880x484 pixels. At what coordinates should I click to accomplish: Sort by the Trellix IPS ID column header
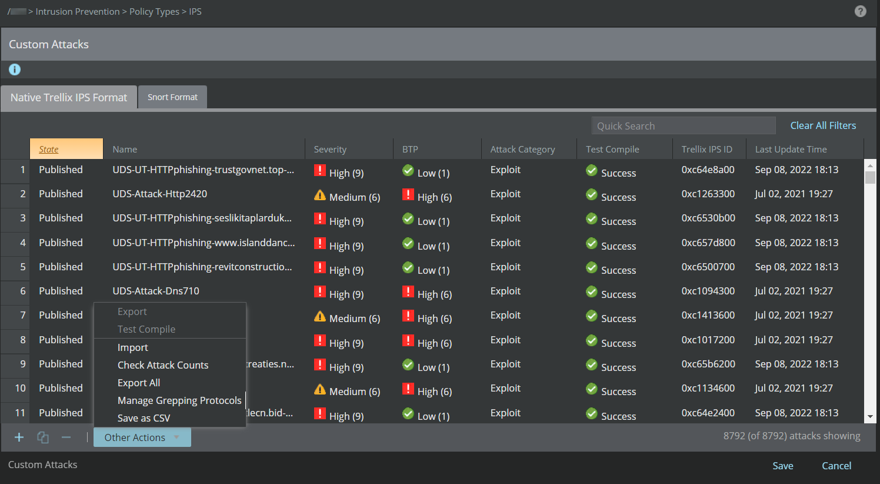[709, 149]
